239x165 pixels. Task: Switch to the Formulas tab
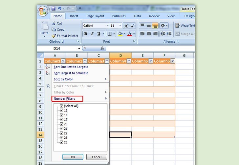pos(119,16)
